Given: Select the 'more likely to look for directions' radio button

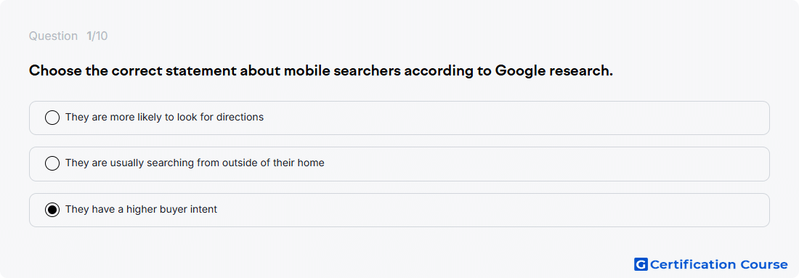Looking at the screenshot, I should 52,118.
